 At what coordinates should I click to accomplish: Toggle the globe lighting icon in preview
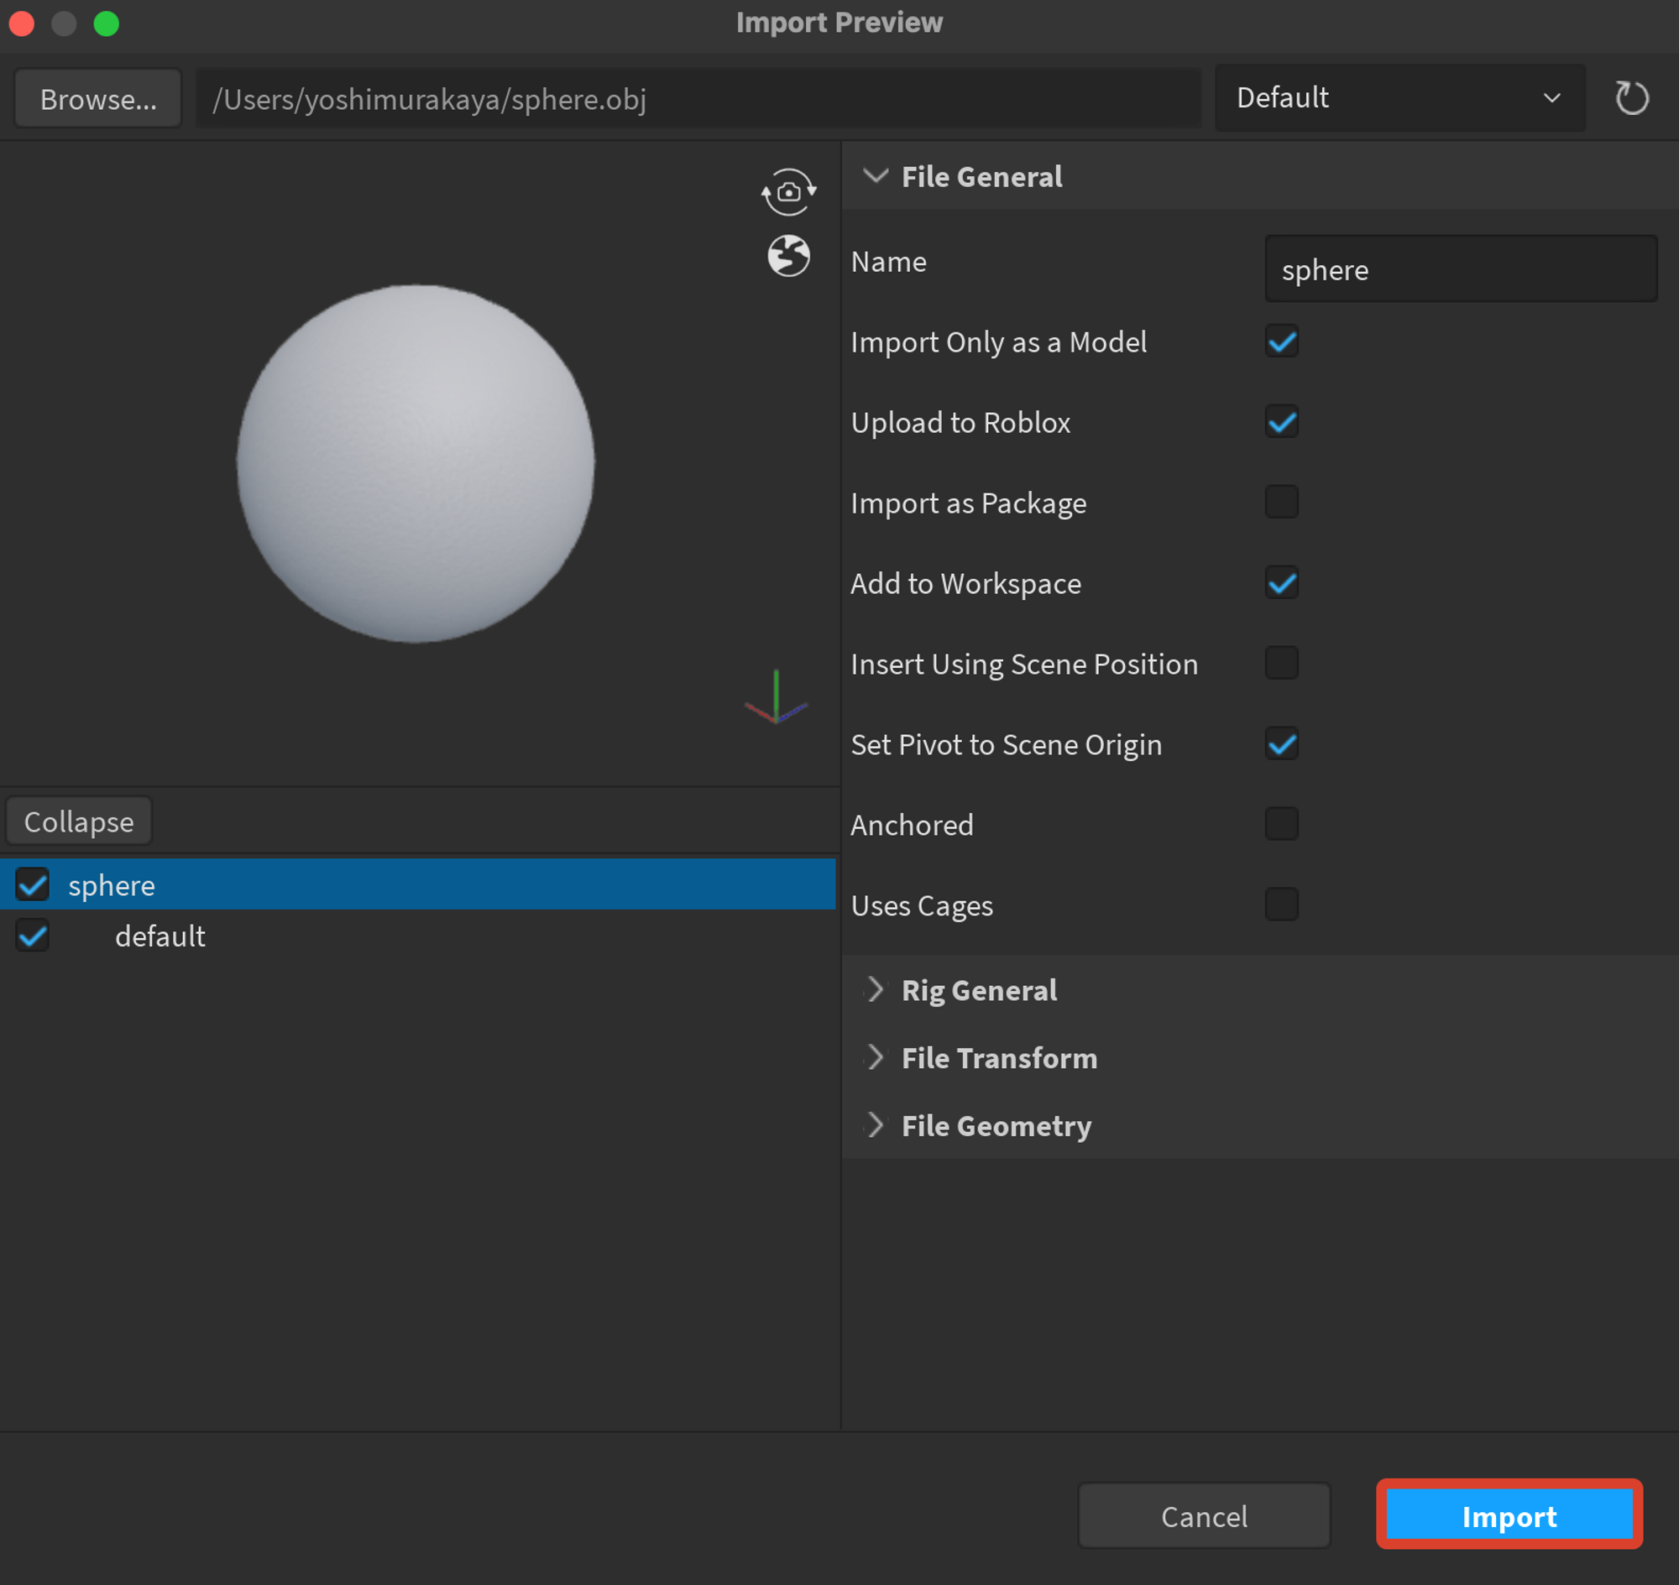(x=788, y=255)
